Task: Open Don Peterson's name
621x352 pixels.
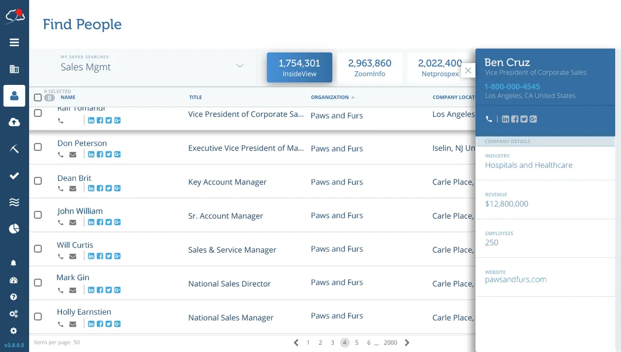Action: pos(82,143)
